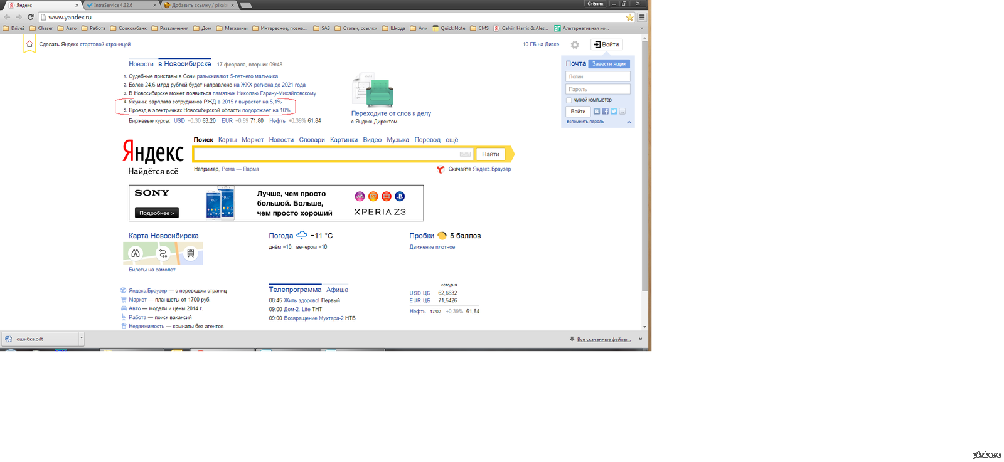The height and width of the screenshot is (462, 1004).
Task: Click the Yandex Browser Y icon
Action: pyautogui.click(x=441, y=169)
